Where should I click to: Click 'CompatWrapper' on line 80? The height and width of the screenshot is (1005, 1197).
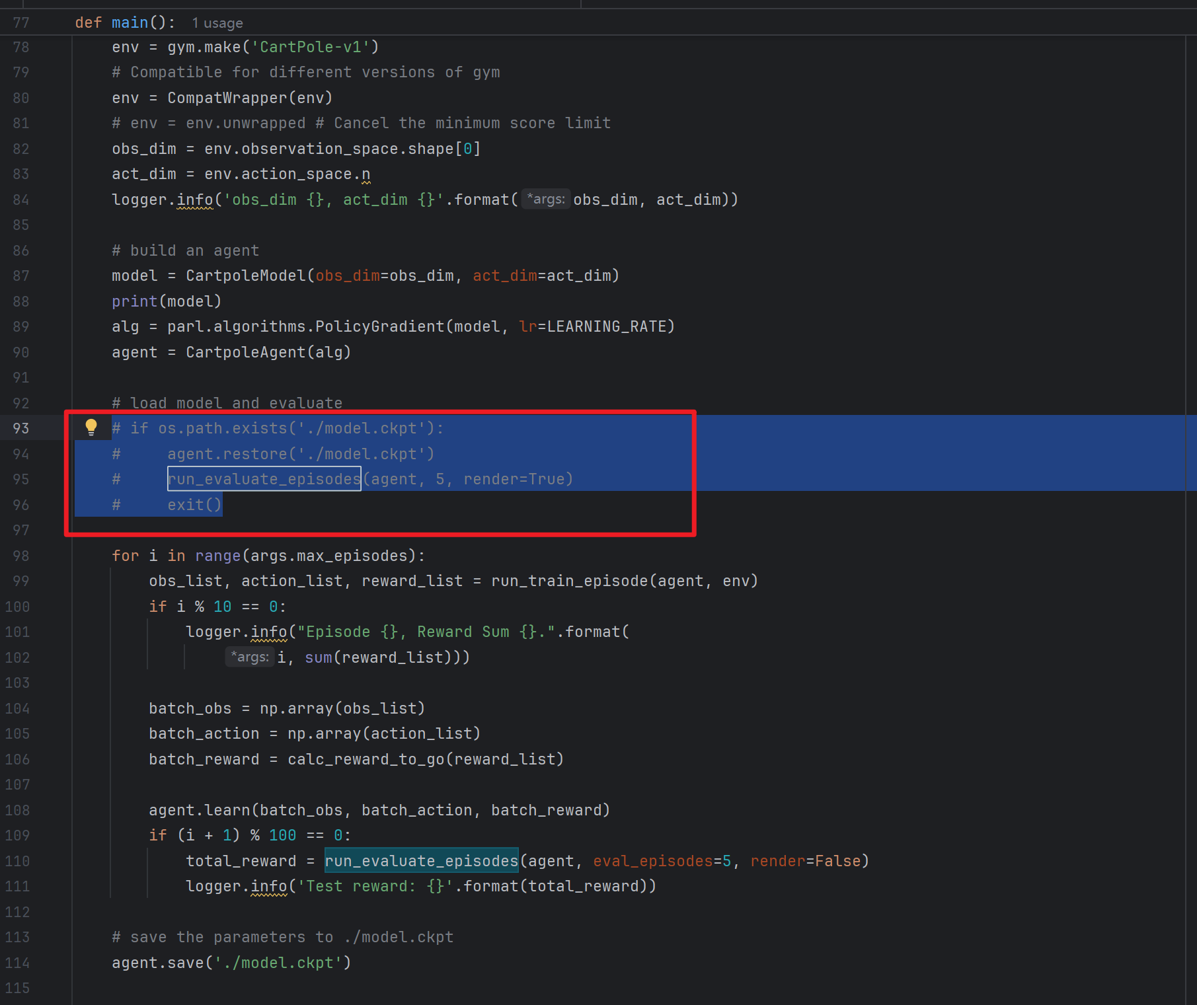[x=227, y=98]
